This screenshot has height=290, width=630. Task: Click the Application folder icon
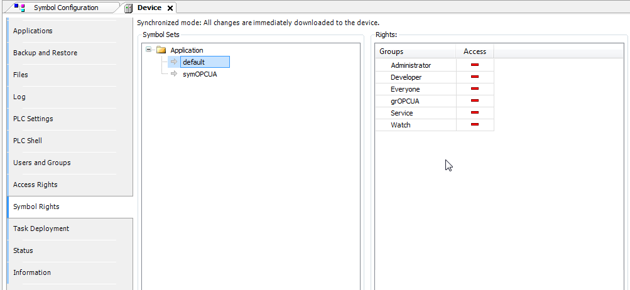pos(161,50)
